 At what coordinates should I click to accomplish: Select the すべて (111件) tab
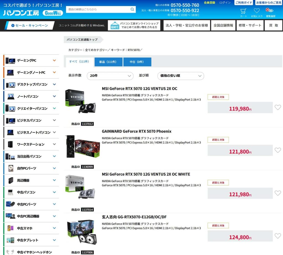79,62
